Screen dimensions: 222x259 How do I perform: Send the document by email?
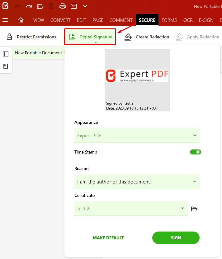[74, 6]
